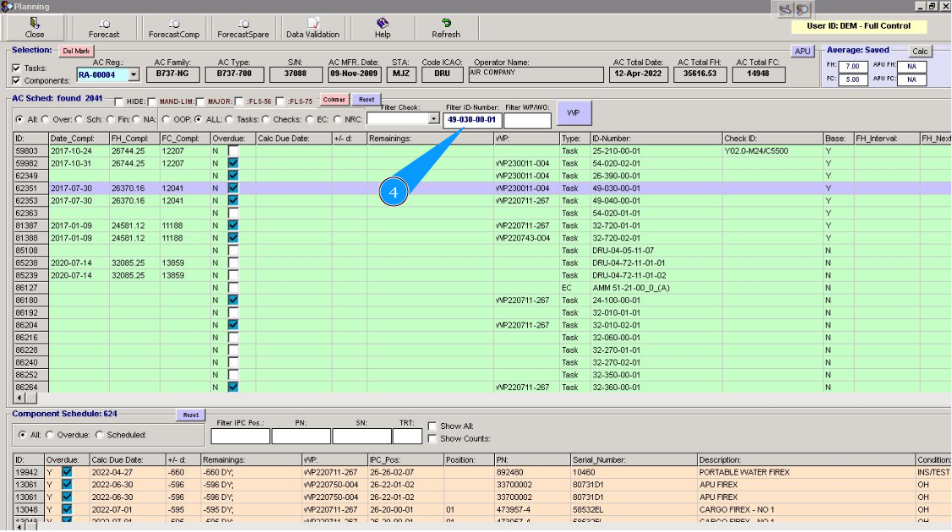Click the Forecast toolbar icon
Screen dimensions: 952x532
pos(104,28)
